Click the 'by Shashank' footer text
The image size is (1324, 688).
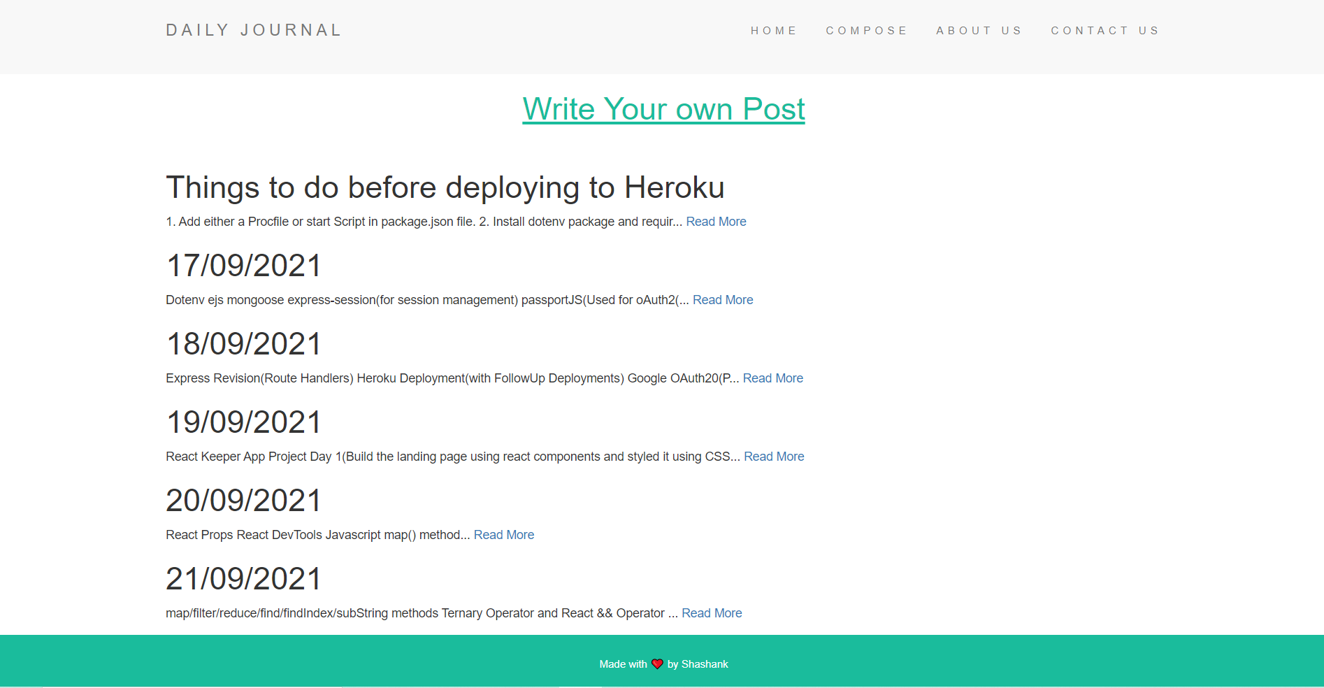tap(698, 664)
